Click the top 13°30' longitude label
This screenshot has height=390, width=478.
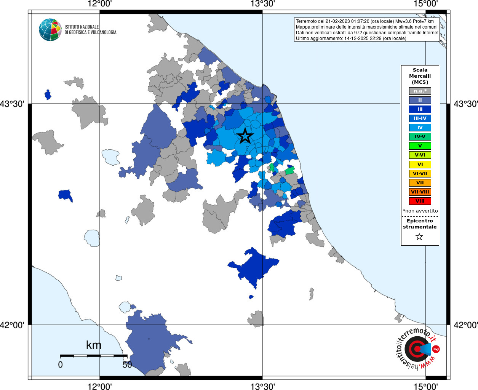pos(262,4)
